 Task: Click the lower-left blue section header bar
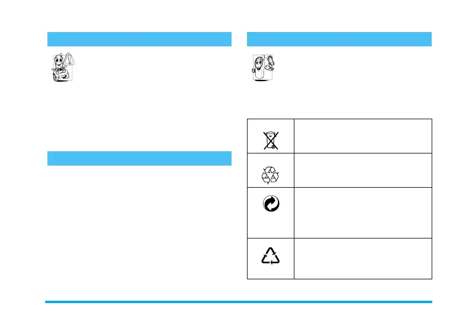coord(139,158)
